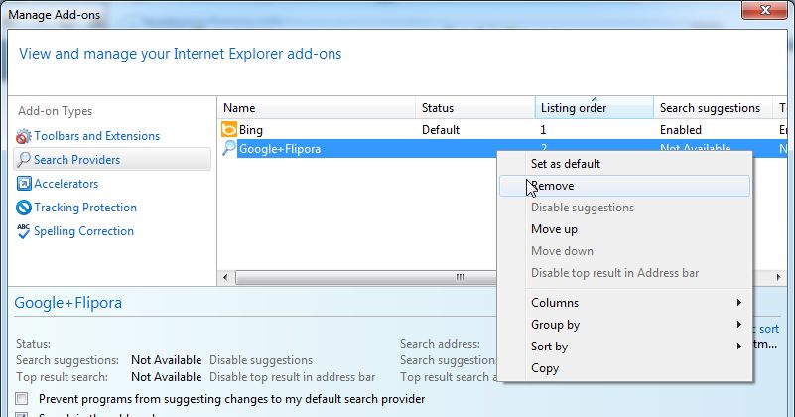Click the Search Providers magnifier icon
The image size is (795, 417).
click(x=24, y=159)
